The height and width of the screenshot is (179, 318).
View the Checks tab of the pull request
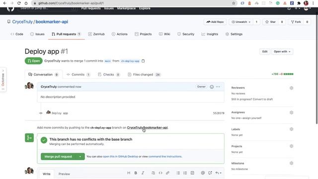pos(109,75)
